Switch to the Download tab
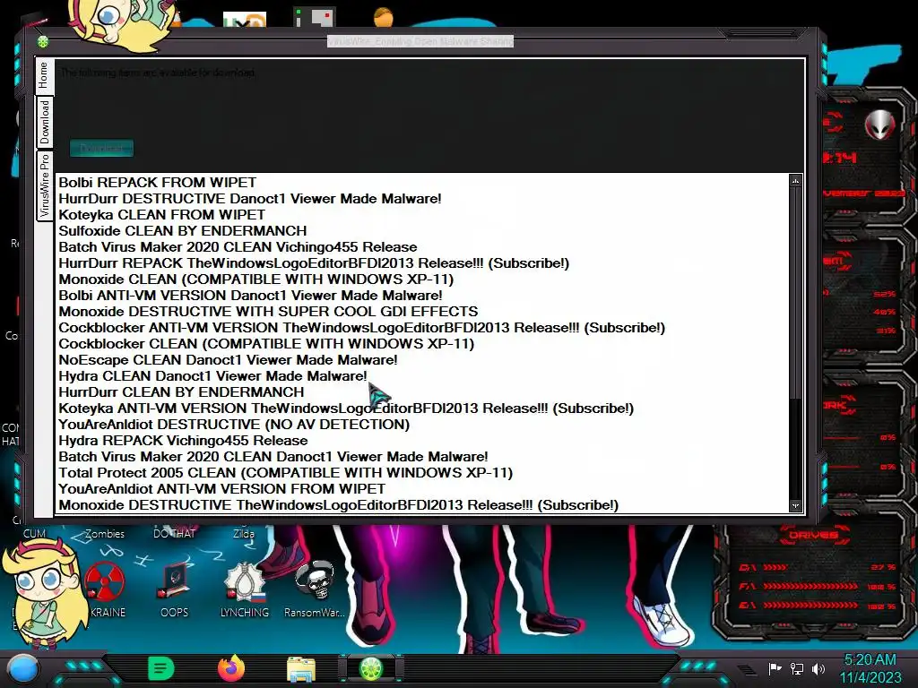 45,123
